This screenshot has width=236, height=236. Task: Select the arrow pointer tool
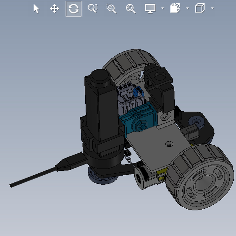pos(36,8)
